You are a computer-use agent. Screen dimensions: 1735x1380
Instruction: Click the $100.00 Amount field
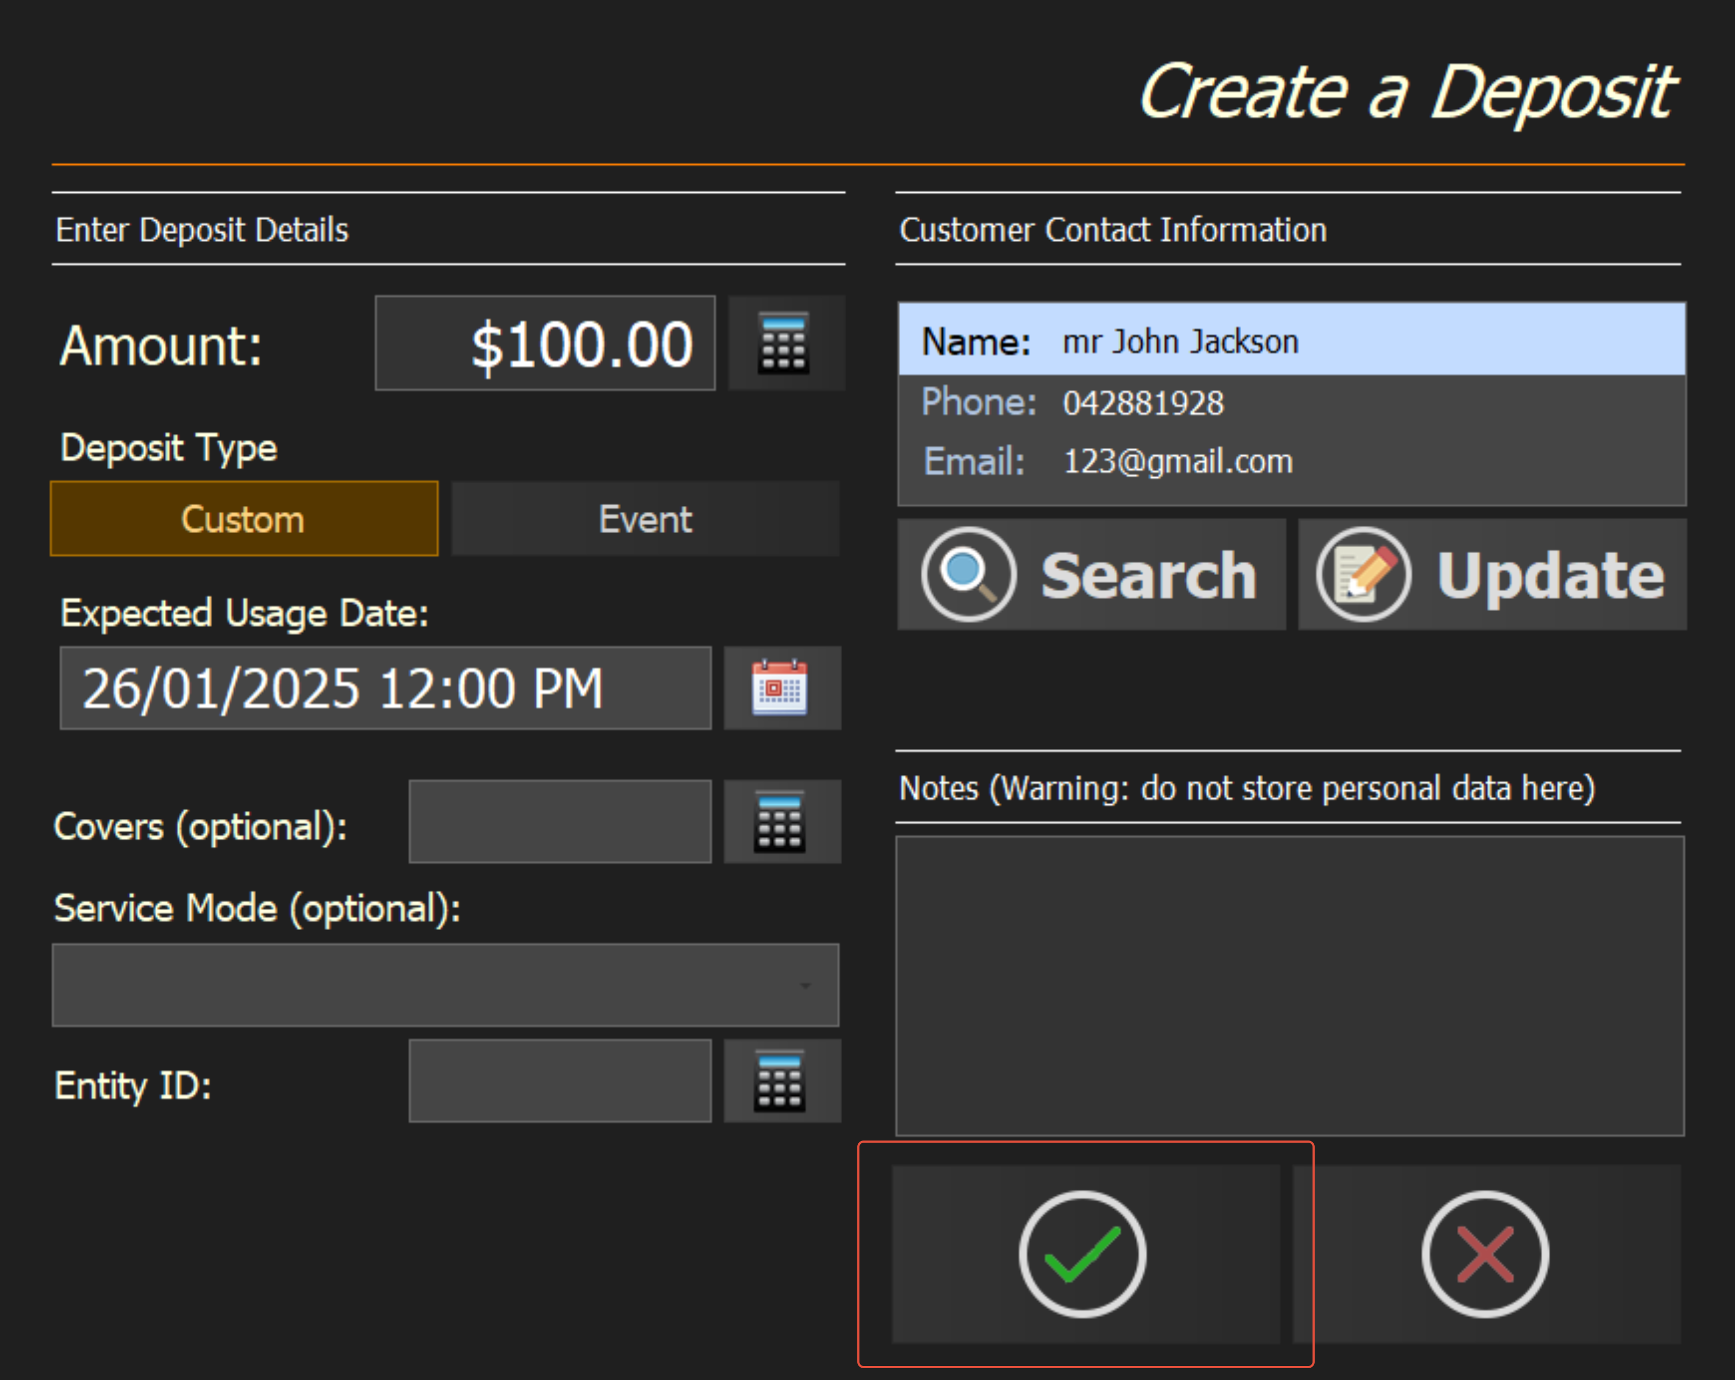545,343
